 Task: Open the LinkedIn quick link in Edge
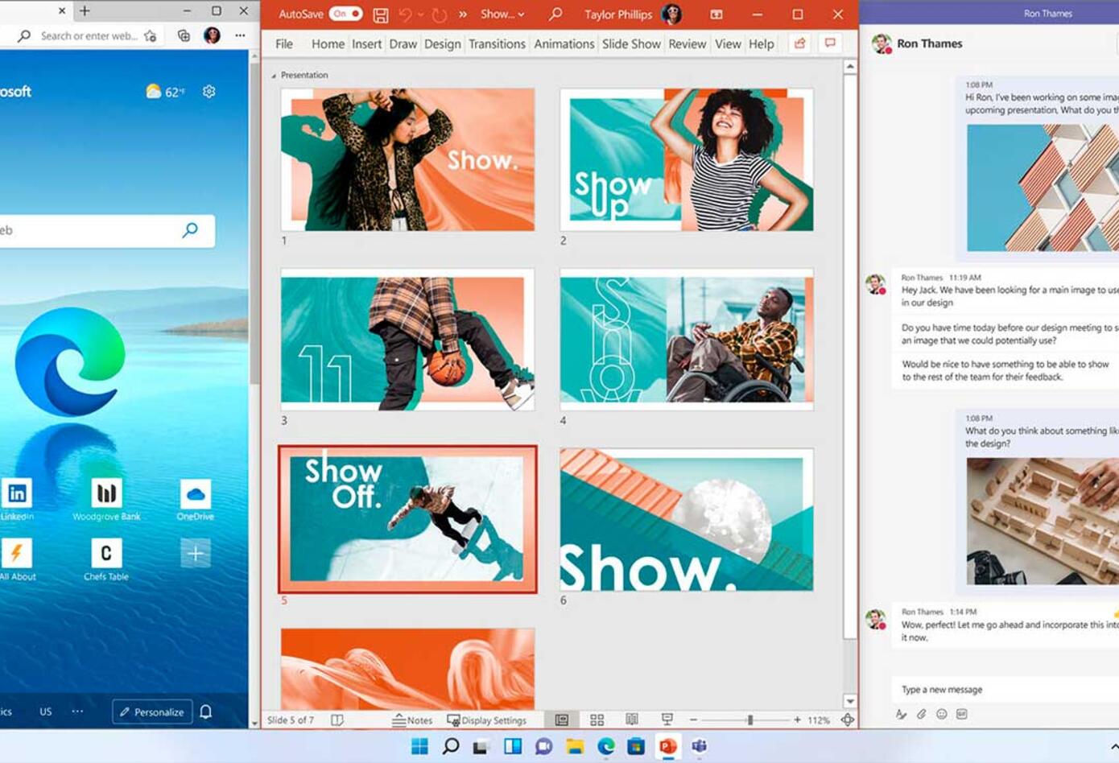[x=17, y=499]
